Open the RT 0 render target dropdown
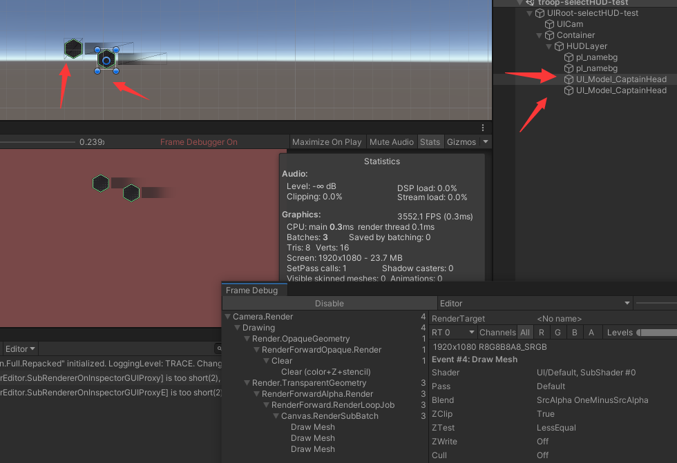677x463 pixels. click(453, 333)
